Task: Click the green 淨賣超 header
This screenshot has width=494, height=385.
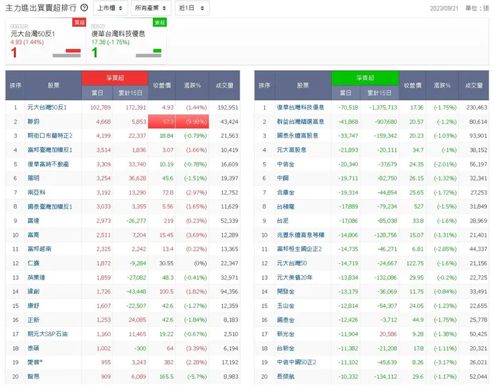Action: [x=365, y=78]
